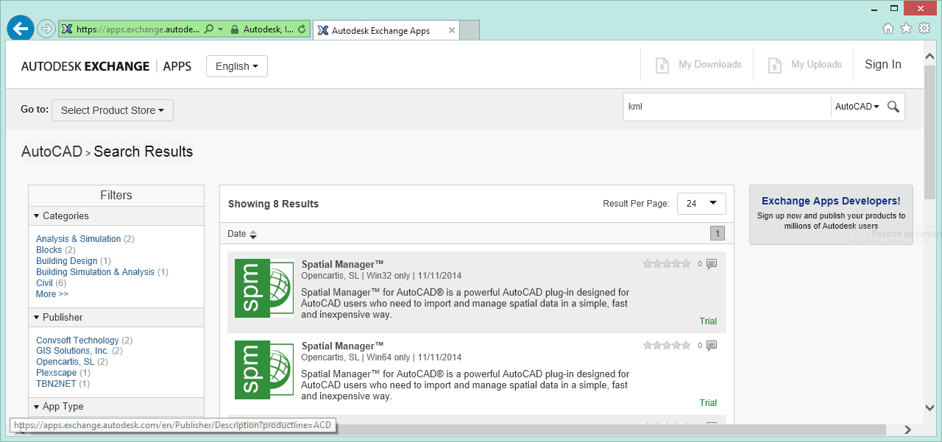
Task: Filter by GIS Solutions, Inc. publisher
Action: pos(73,351)
